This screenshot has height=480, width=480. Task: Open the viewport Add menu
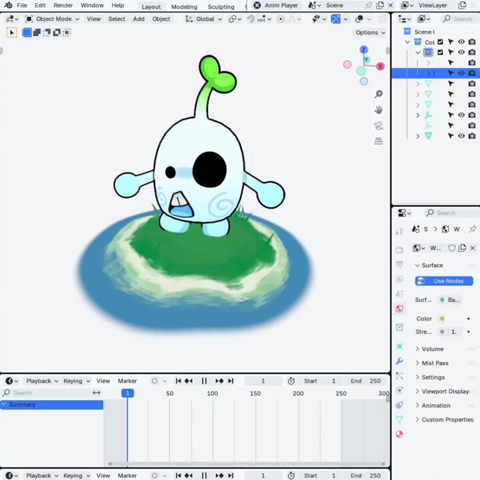(139, 19)
